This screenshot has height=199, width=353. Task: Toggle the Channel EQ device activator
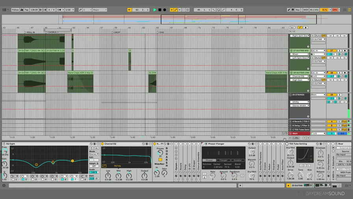[x=102, y=144]
